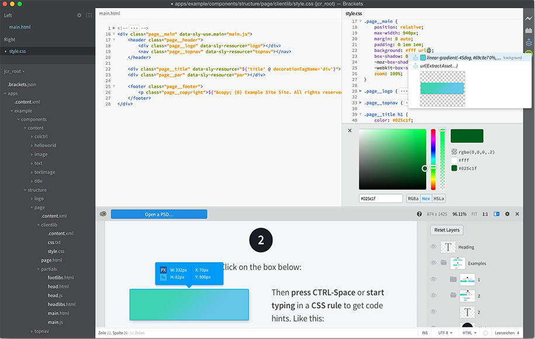Open working files settings gear icon
Screen dimensions: 535x339
coord(80,15)
